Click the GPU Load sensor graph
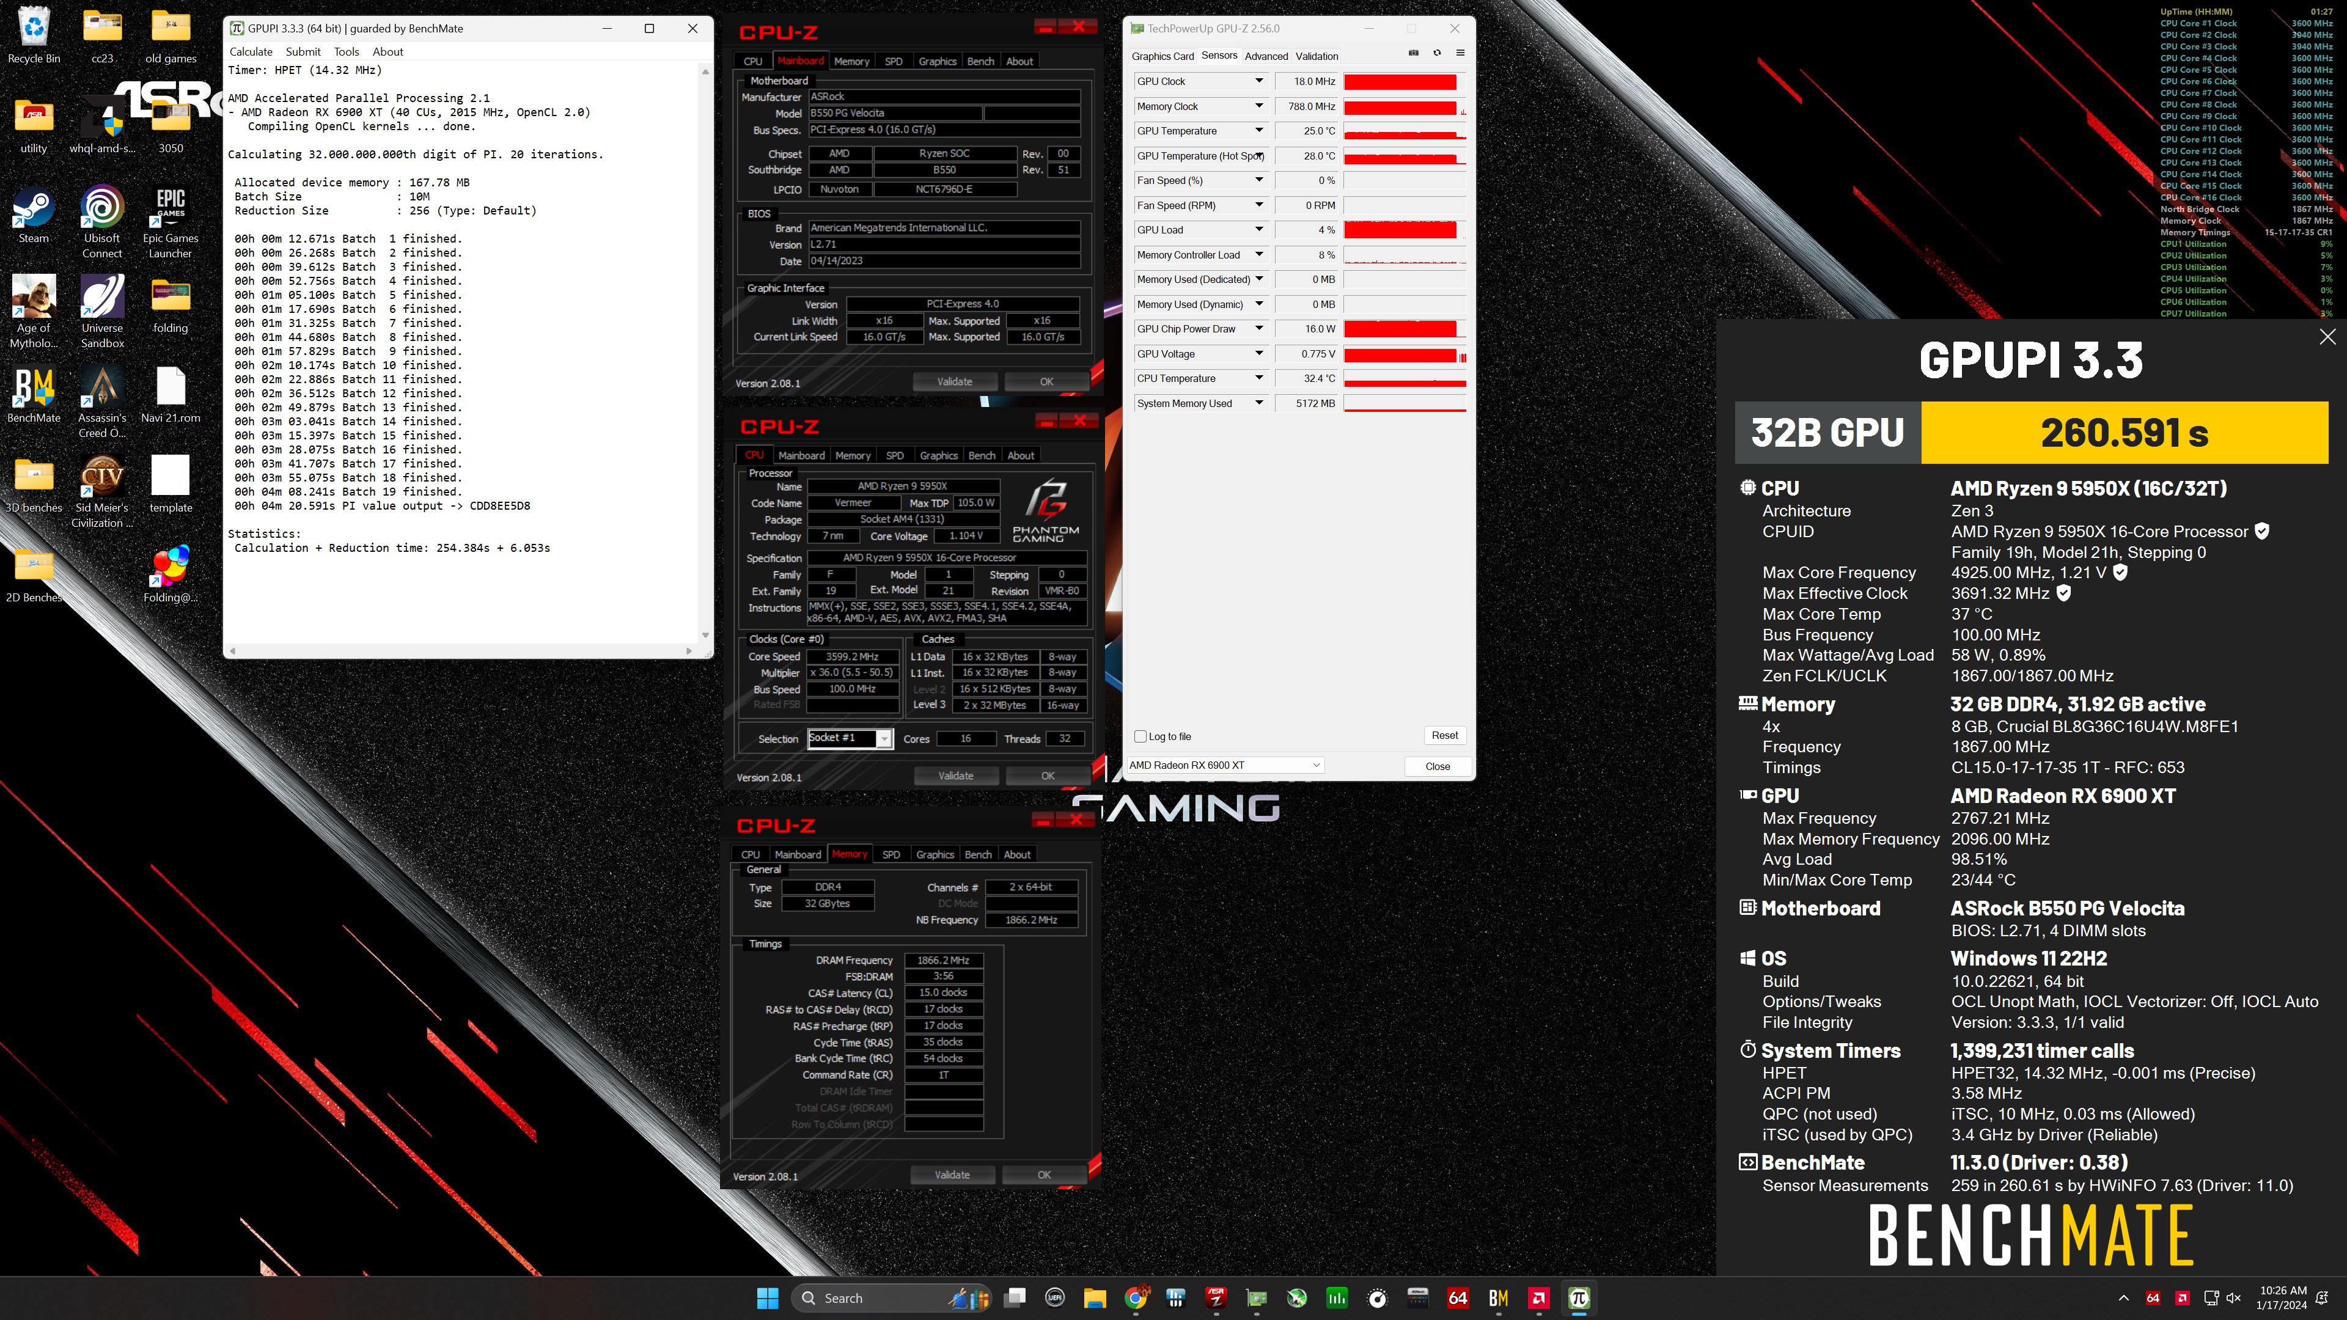This screenshot has height=1320, width=2347. 1404,230
